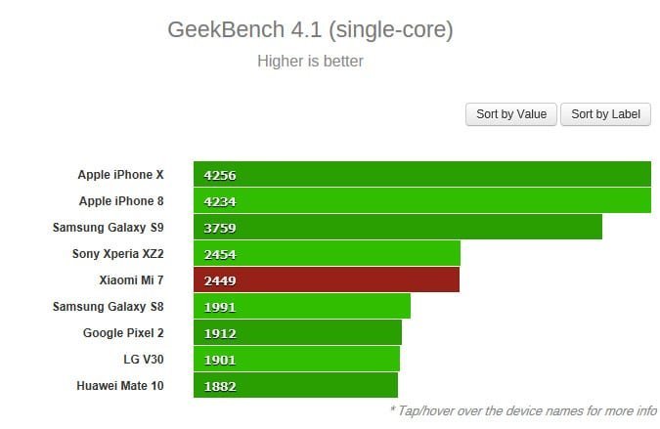This screenshot has width=660, height=429.
Task: Click the LG V30 device name
Action: pos(144,360)
